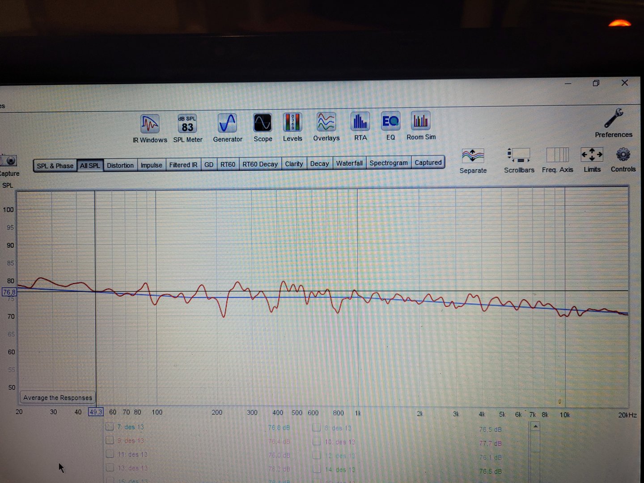Image resolution: width=644 pixels, height=483 pixels.
Task: Click the 77.7 dB legend value
Action: click(491, 443)
